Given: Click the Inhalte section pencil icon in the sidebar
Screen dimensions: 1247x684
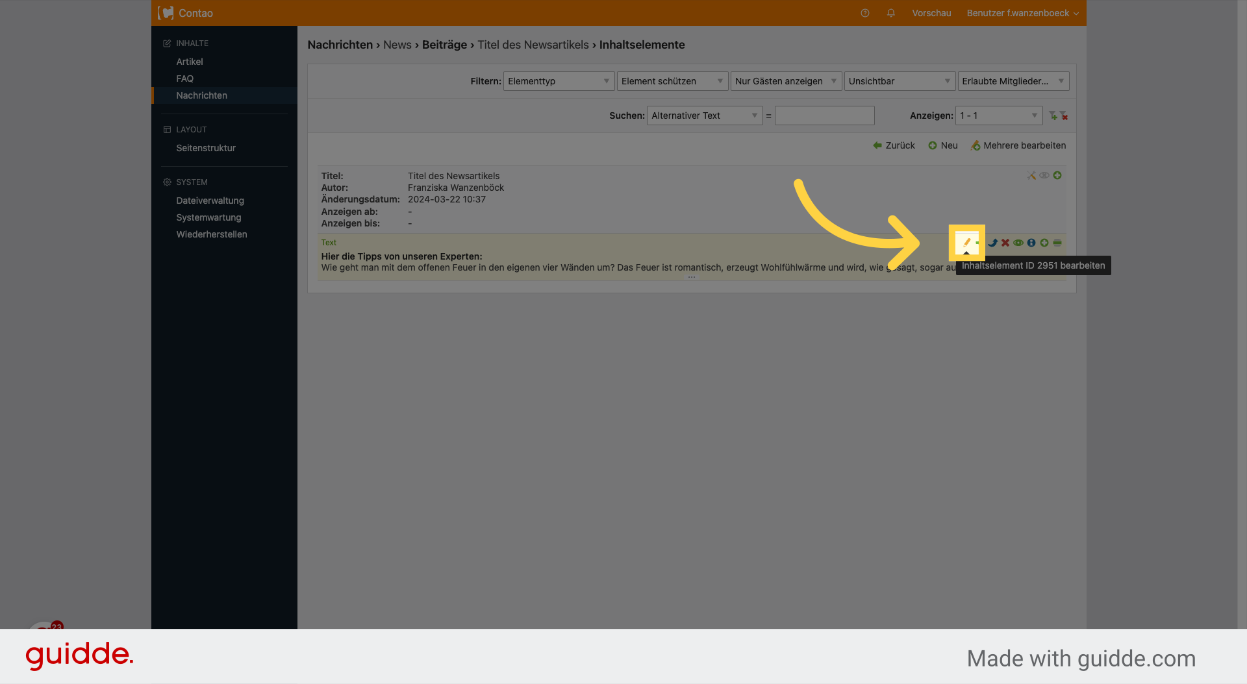Looking at the screenshot, I should point(167,43).
